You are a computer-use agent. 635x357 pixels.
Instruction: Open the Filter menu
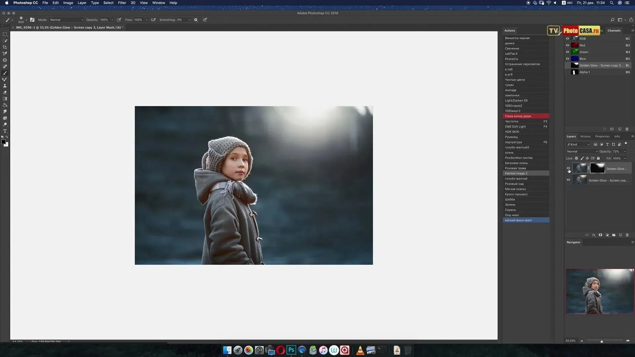pyautogui.click(x=122, y=3)
